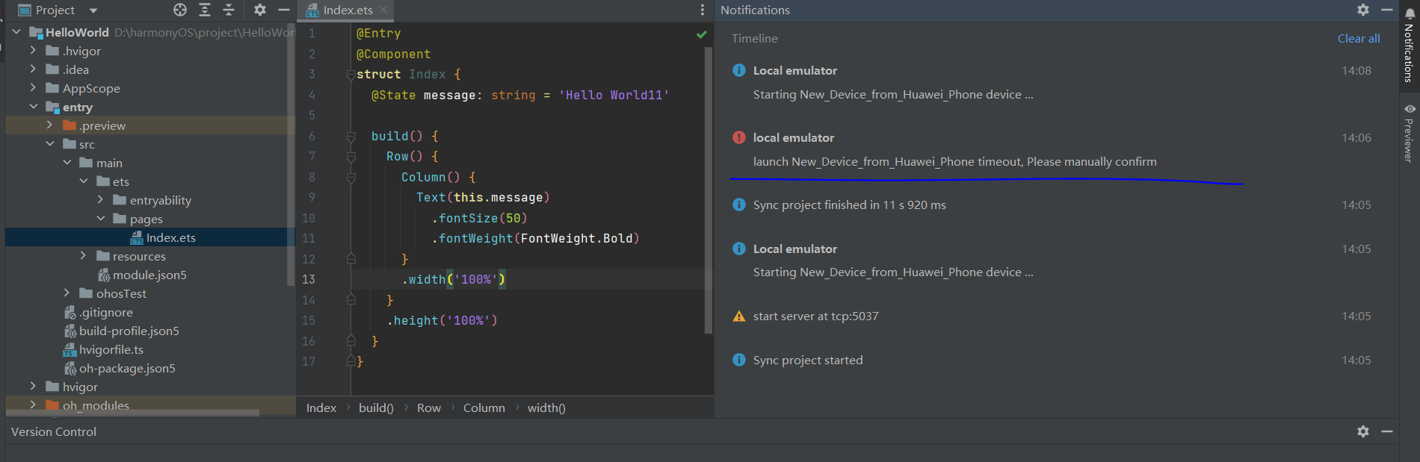Expand the AppScope folder
The height and width of the screenshot is (462, 1420).
coord(33,88)
